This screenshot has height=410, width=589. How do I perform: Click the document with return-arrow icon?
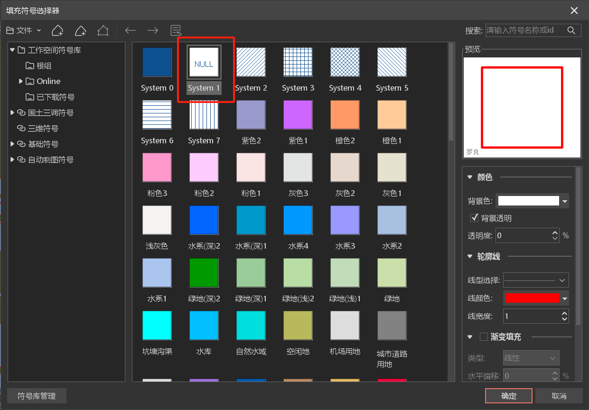176,30
